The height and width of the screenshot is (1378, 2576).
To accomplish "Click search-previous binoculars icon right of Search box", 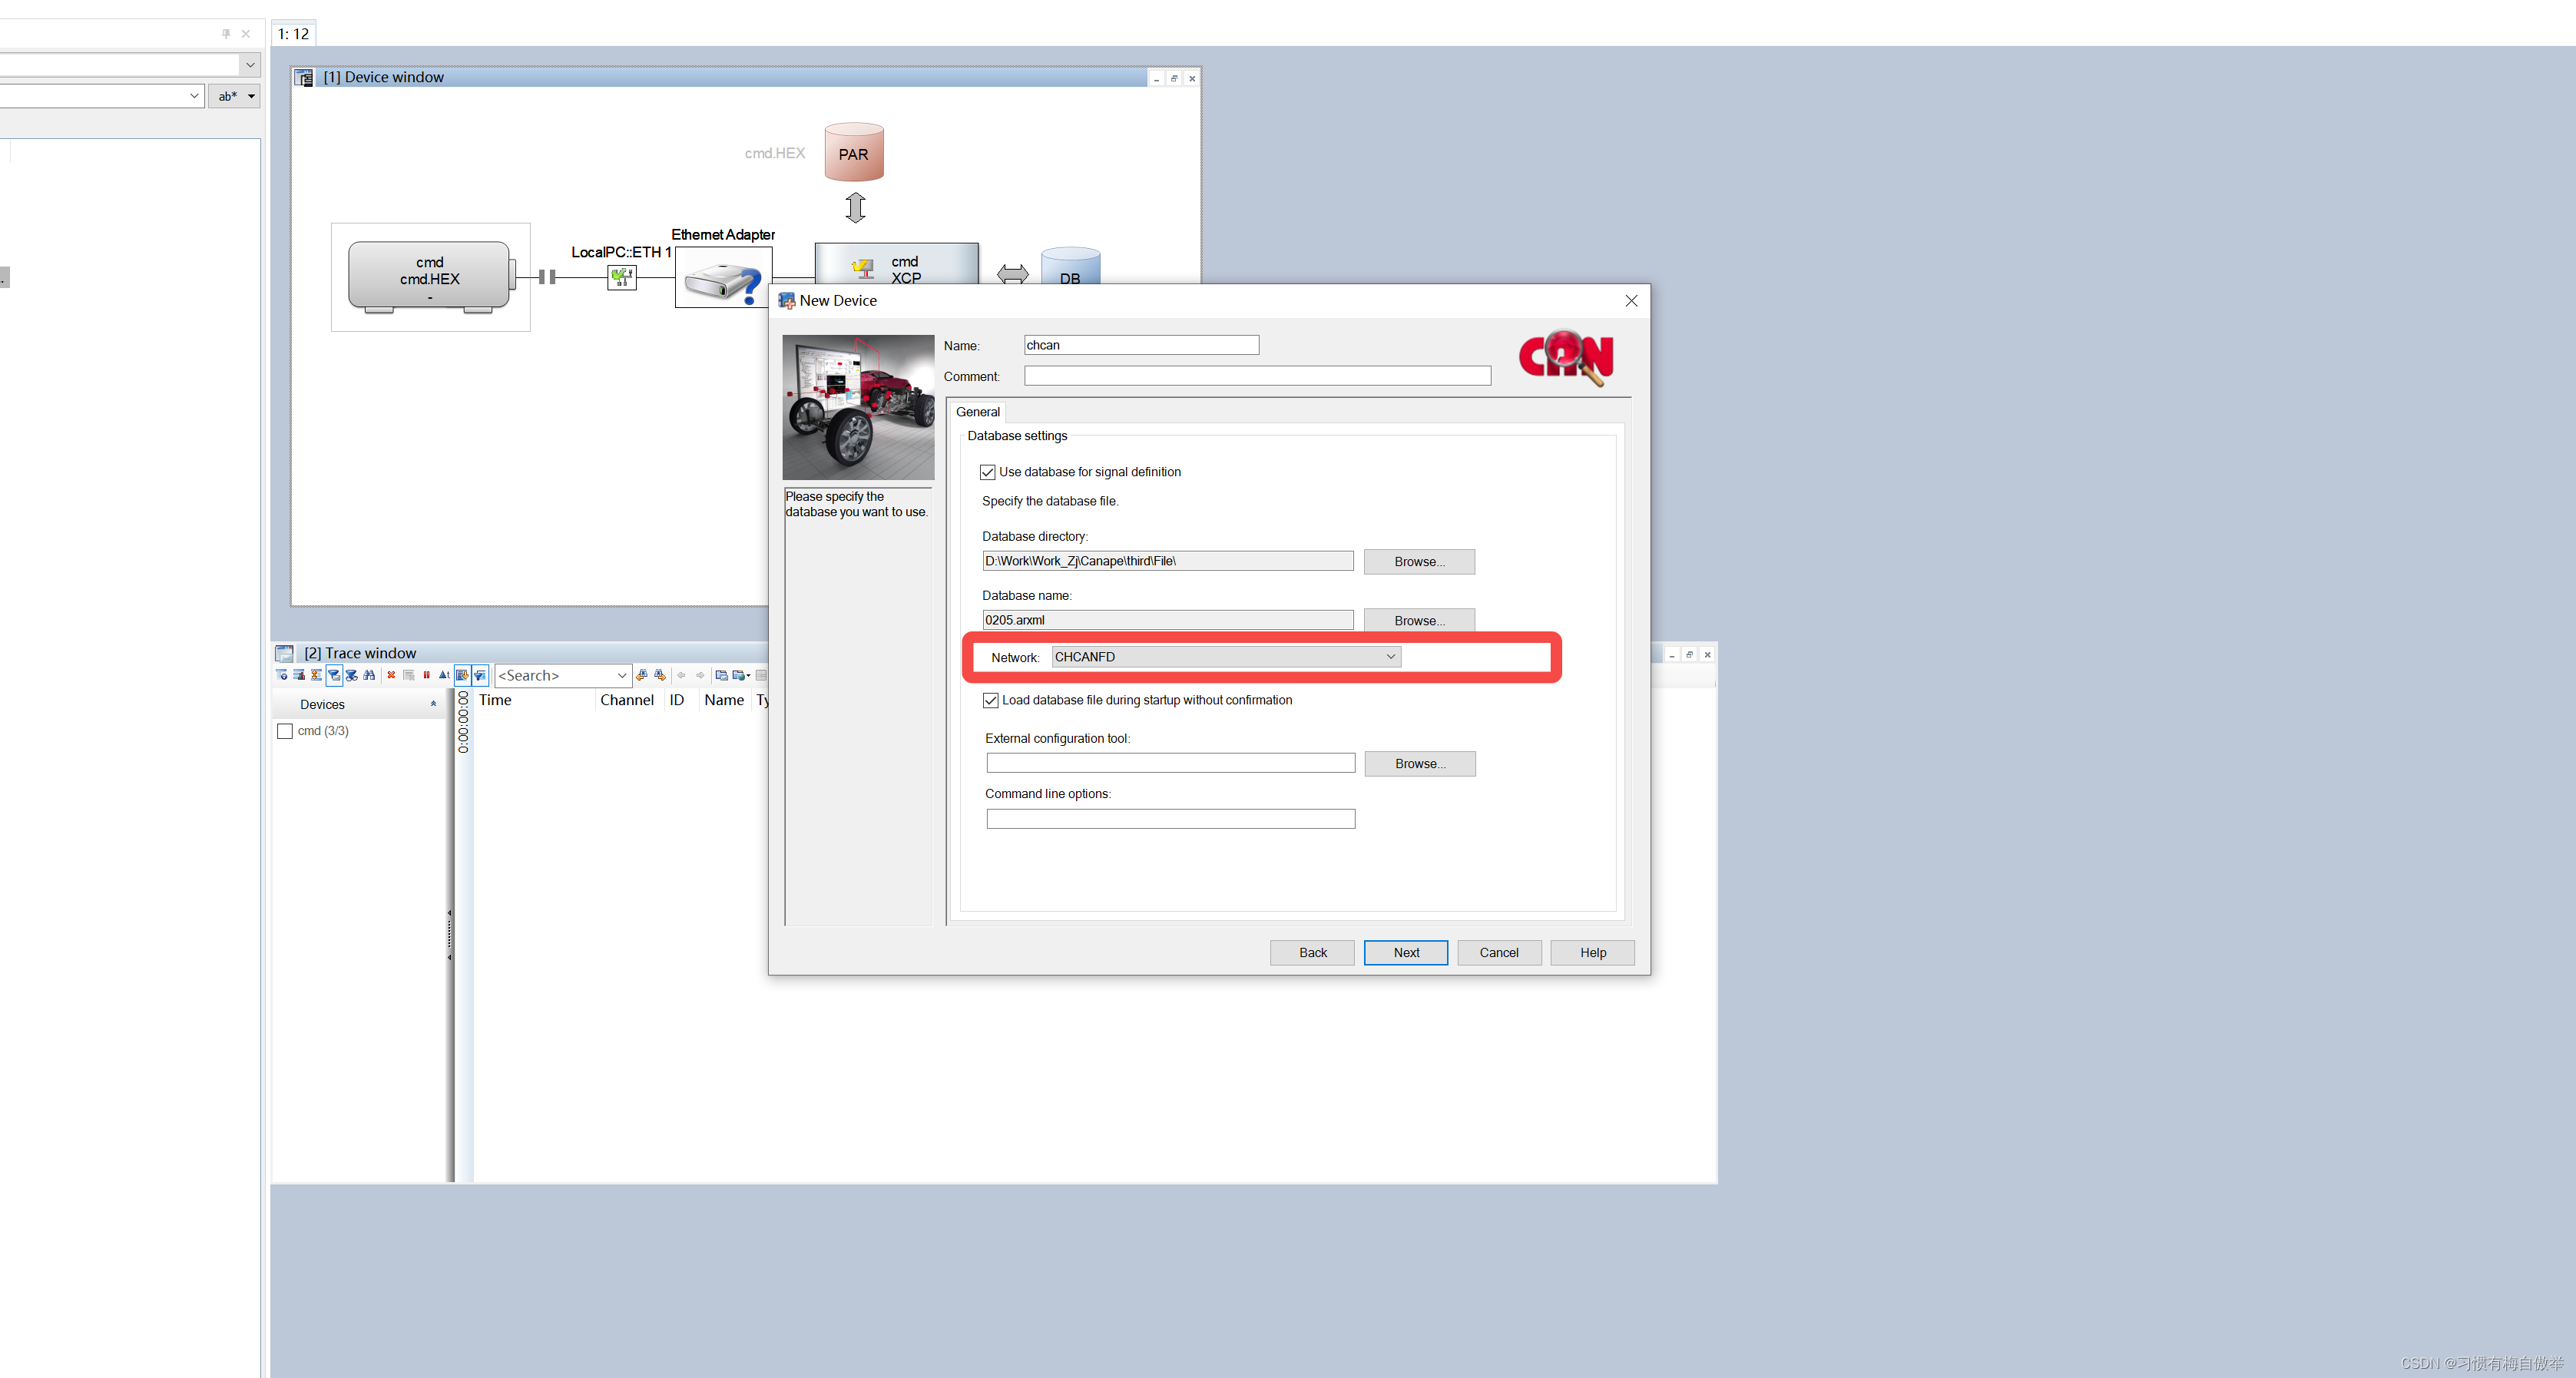I will pos(642,675).
